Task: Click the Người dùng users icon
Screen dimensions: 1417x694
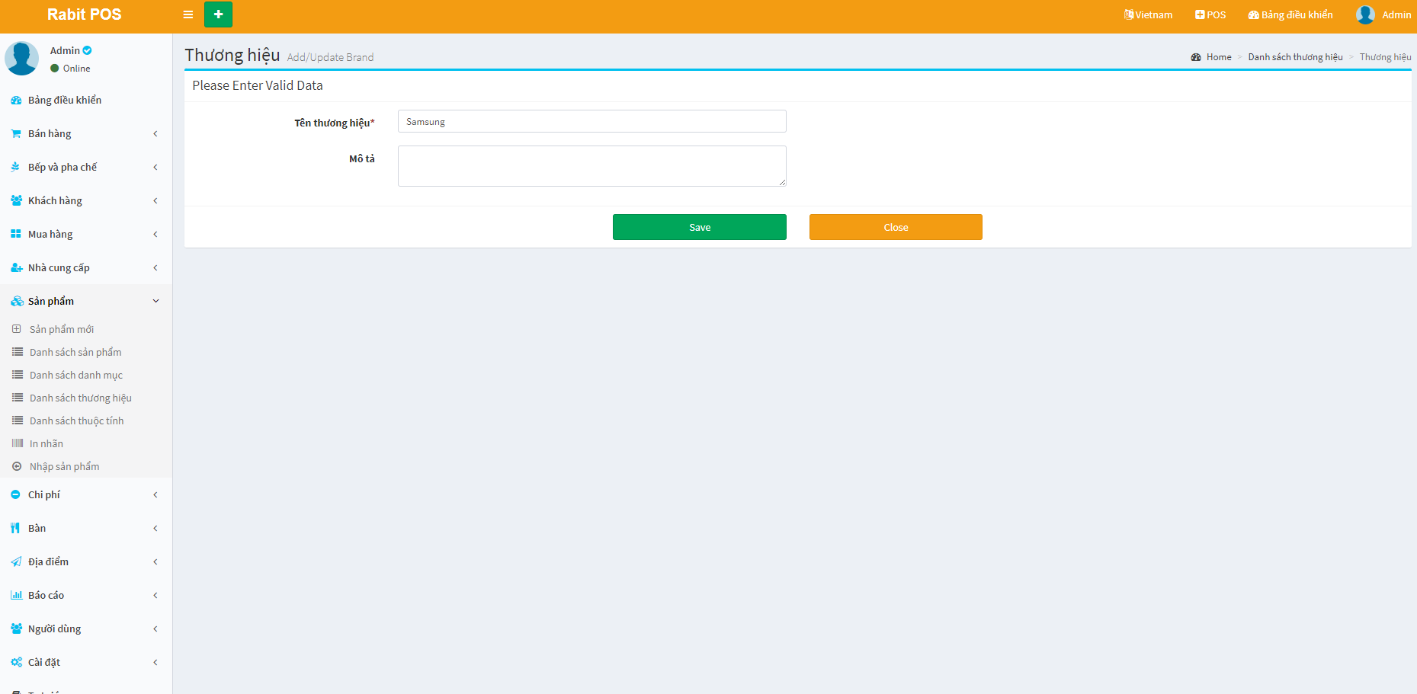Action: (x=16, y=629)
